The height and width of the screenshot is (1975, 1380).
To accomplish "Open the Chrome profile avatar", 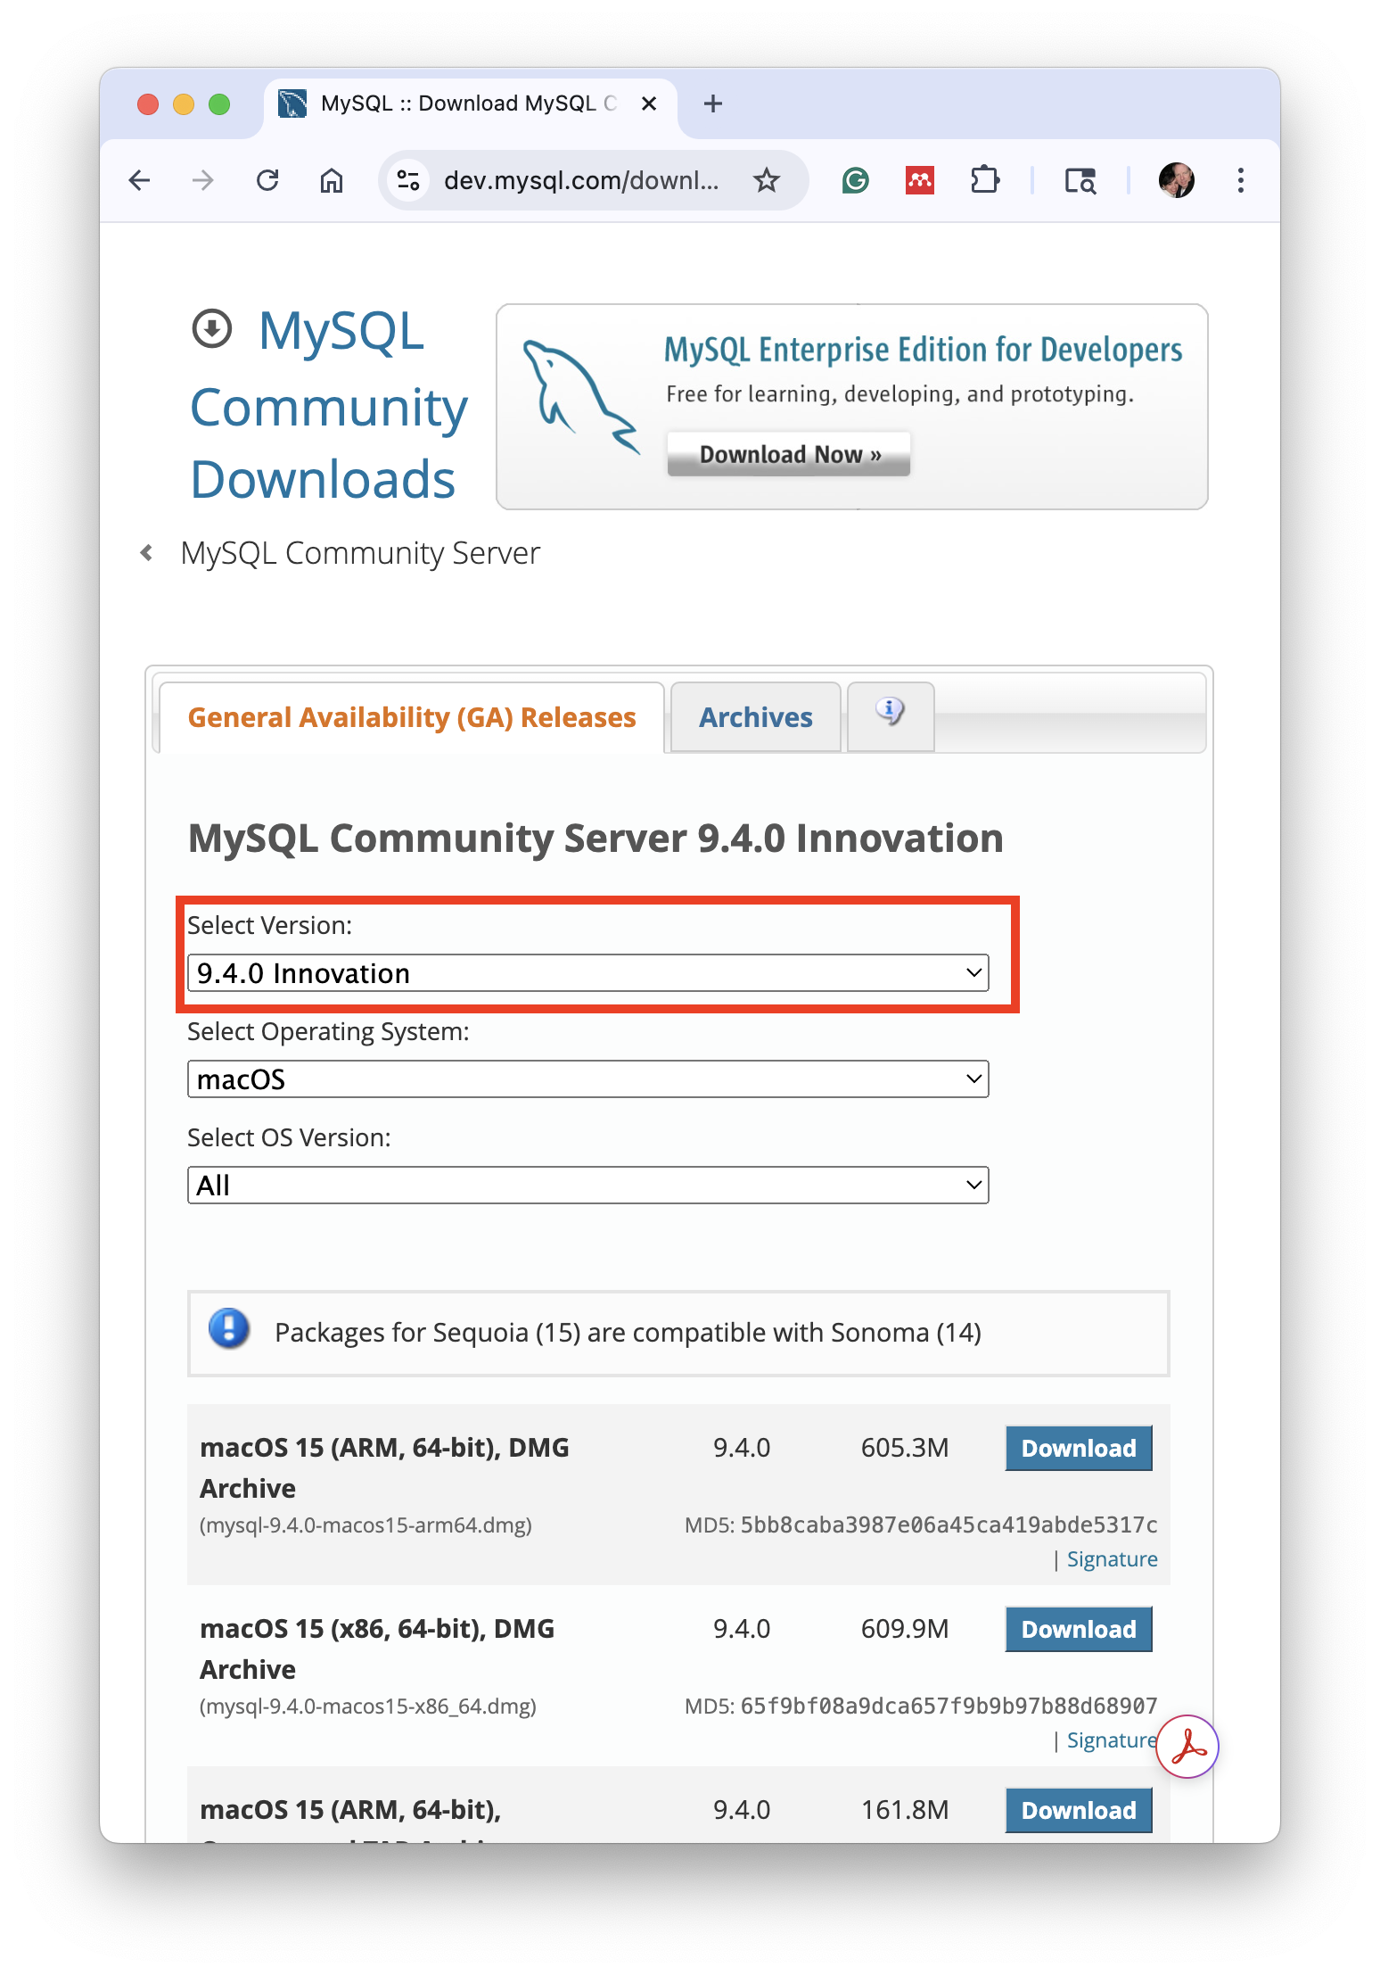I will click(x=1176, y=180).
